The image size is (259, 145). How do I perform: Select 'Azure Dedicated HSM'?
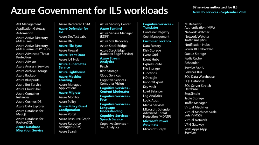[x=74, y=24]
